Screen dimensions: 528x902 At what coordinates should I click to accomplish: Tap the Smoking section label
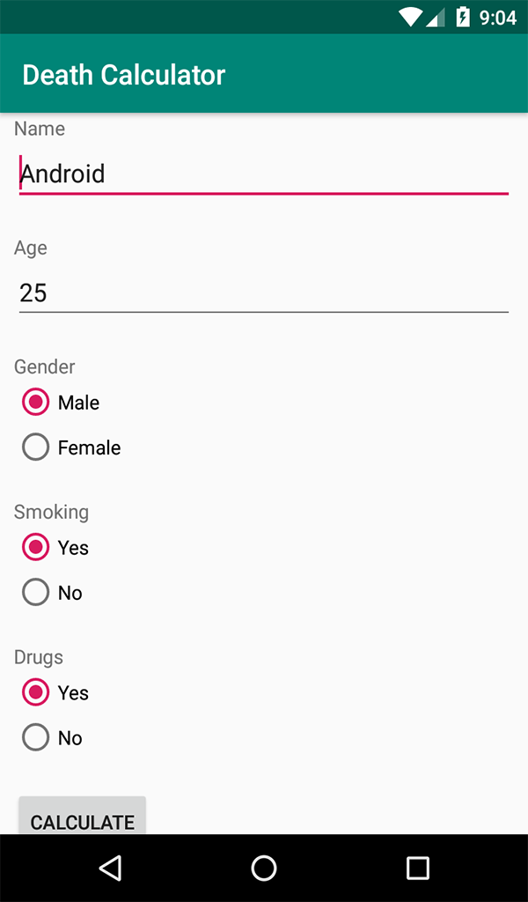click(52, 512)
